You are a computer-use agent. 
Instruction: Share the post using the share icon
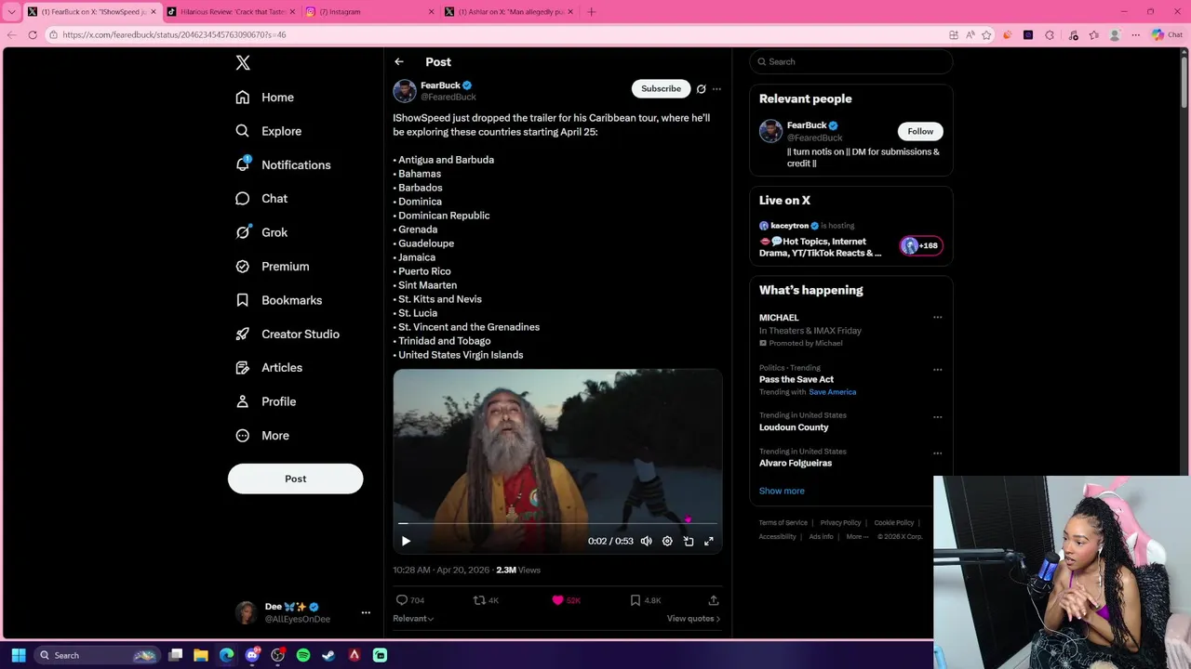(x=714, y=600)
